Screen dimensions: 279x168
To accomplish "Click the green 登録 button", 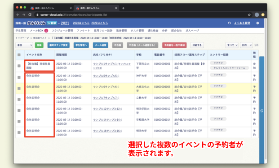I will click(39, 45).
